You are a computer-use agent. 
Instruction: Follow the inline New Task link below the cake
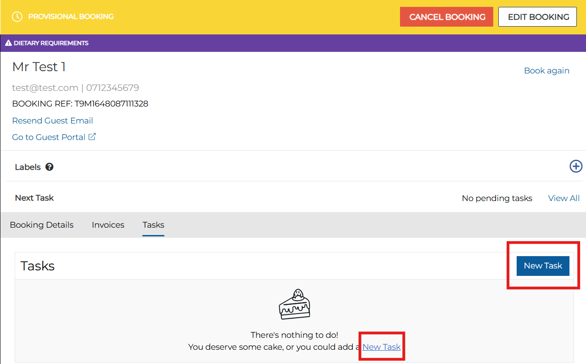pos(382,347)
